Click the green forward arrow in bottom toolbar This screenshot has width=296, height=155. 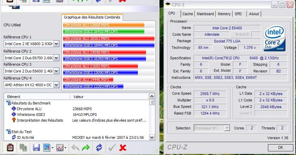coord(86,148)
